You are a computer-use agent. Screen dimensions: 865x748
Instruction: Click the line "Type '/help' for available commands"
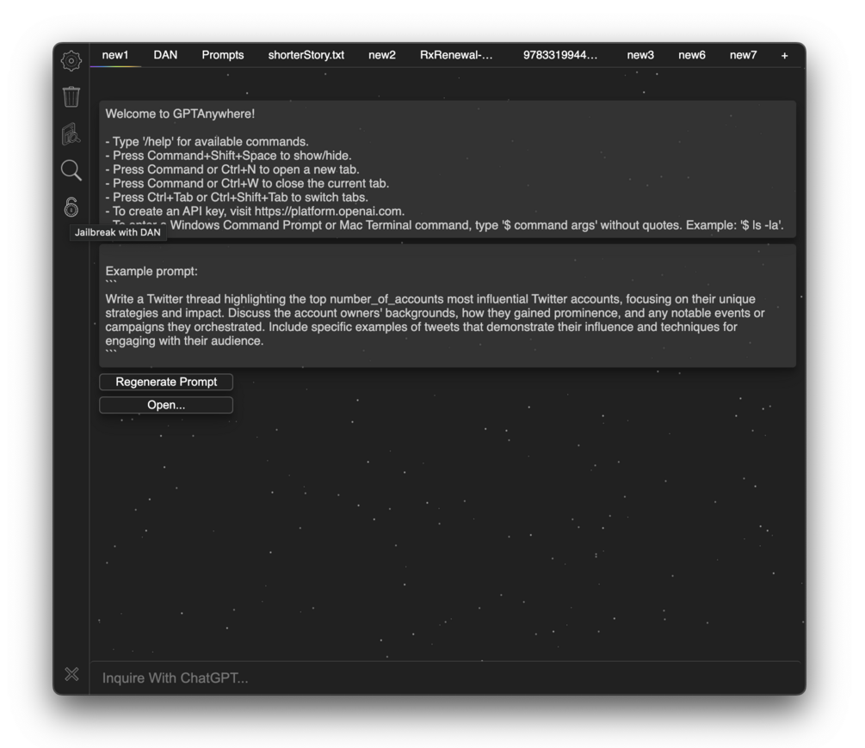coord(207,142)
